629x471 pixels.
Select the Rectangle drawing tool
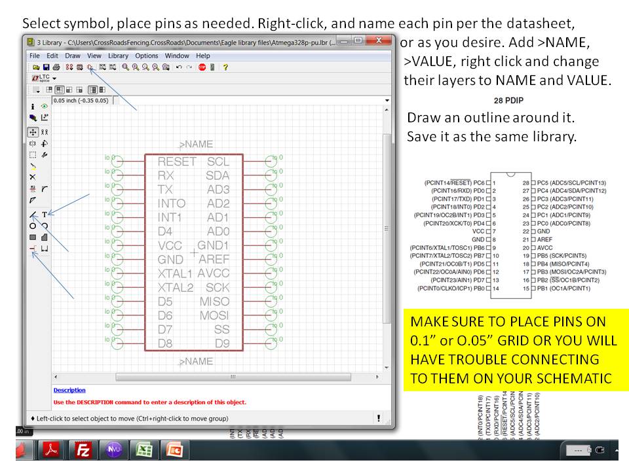pos(33,237)
